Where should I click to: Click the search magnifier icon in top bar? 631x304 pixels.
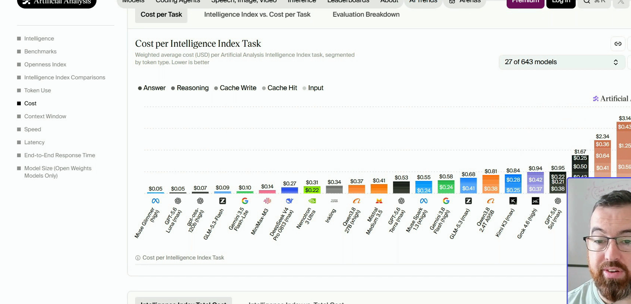point(587,1)
